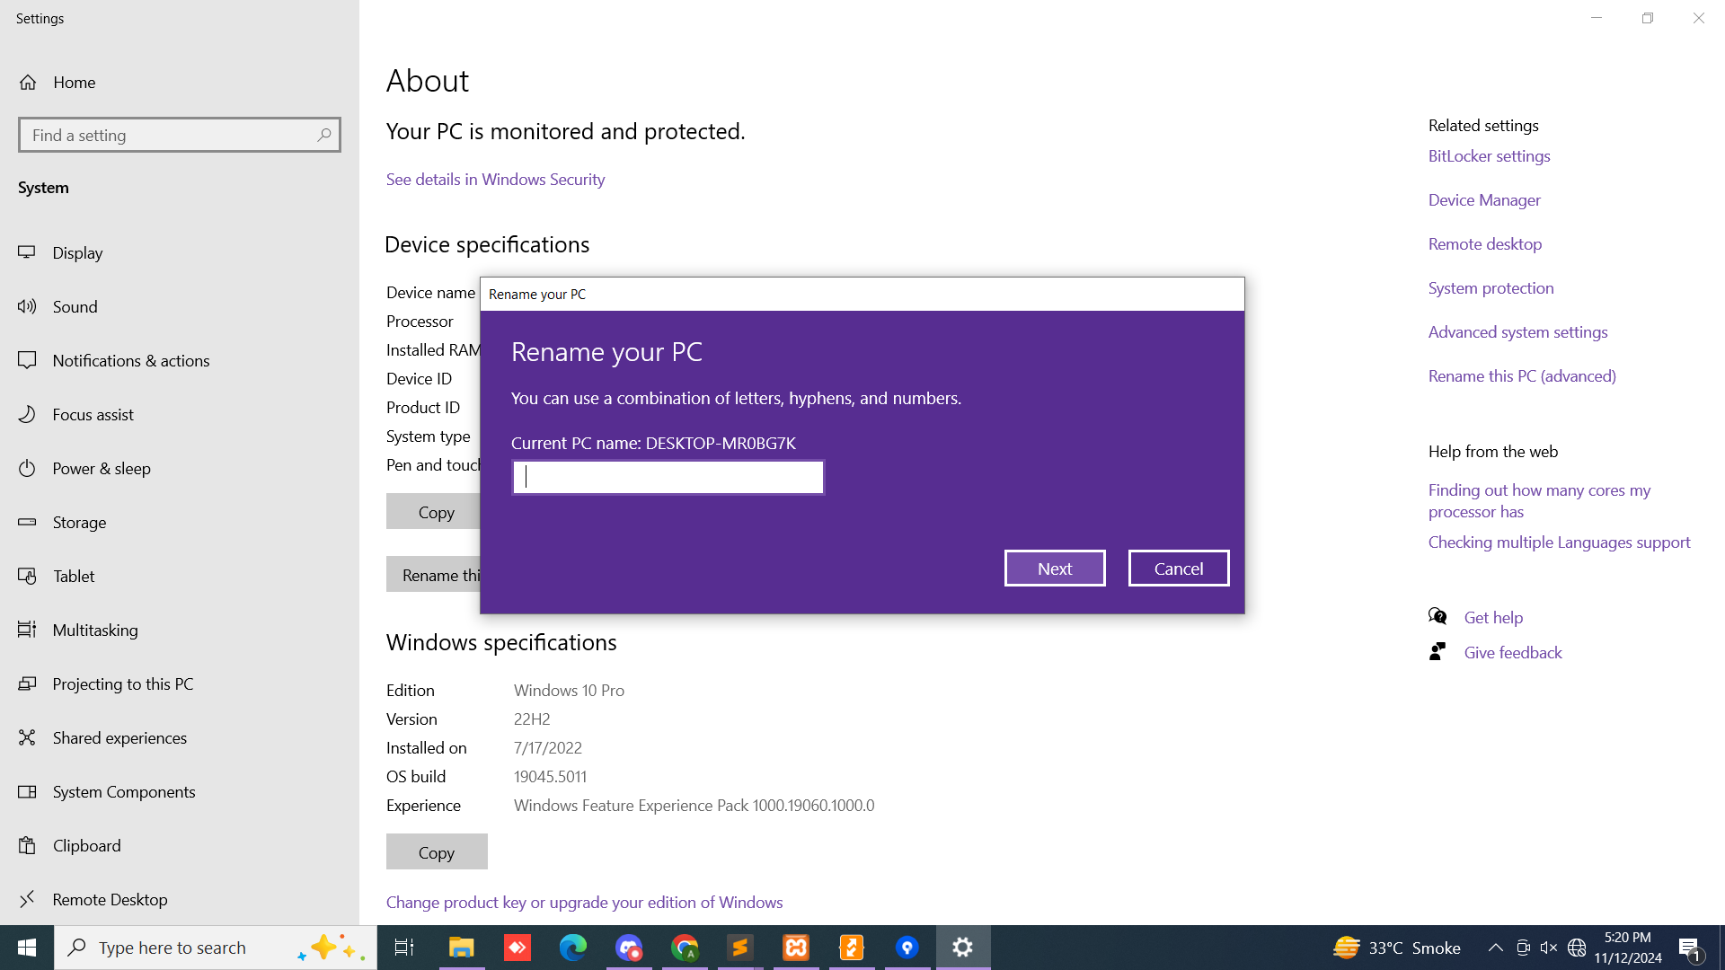Open XAMPP Control Panel from the taskbar
This screenshot has width=1725, height=970.
796,948
